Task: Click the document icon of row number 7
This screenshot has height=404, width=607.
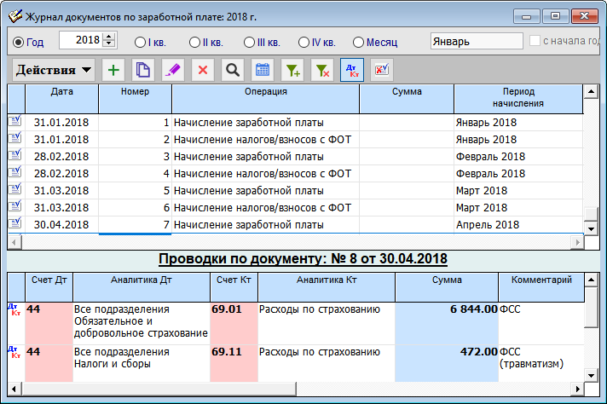Action: click(15, 223)
